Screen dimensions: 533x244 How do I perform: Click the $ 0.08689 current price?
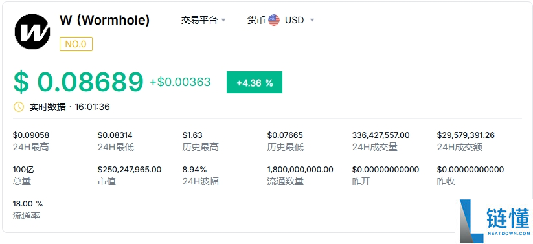click(78, 82)
